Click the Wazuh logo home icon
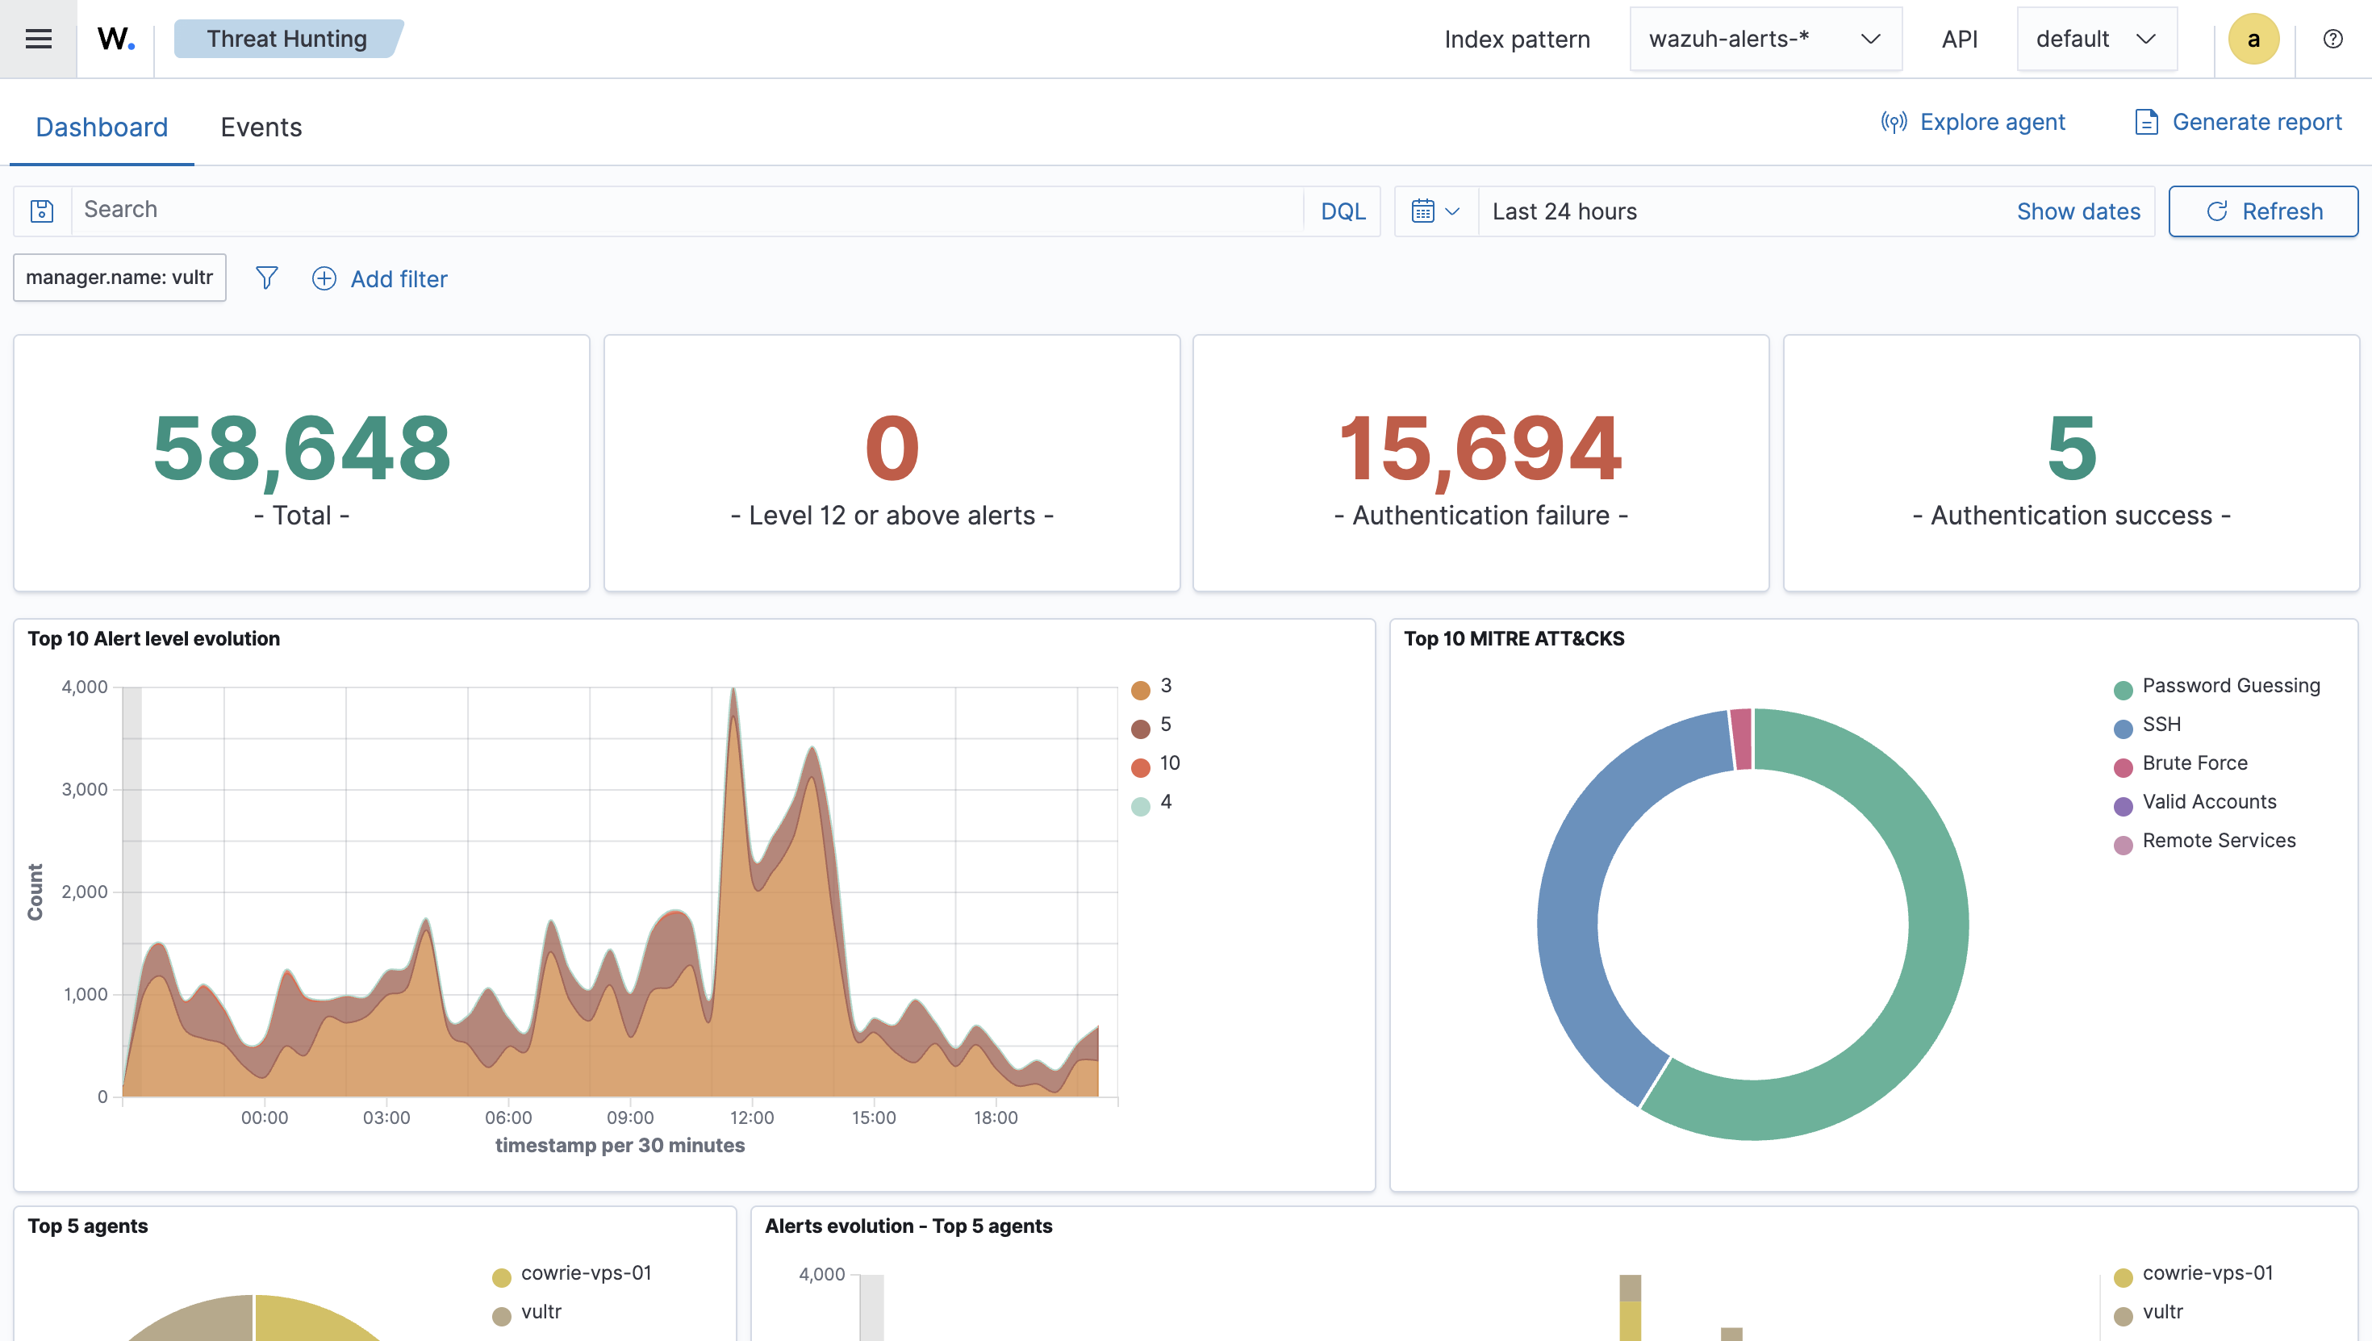This screenshot has width=2372, height=1341. click(x=116, y=39)
